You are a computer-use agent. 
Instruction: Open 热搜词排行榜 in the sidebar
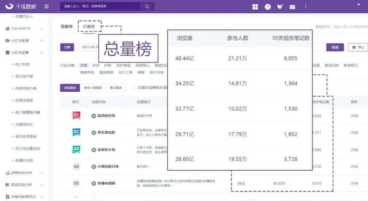pyautogui.click(x=26, y=89)
